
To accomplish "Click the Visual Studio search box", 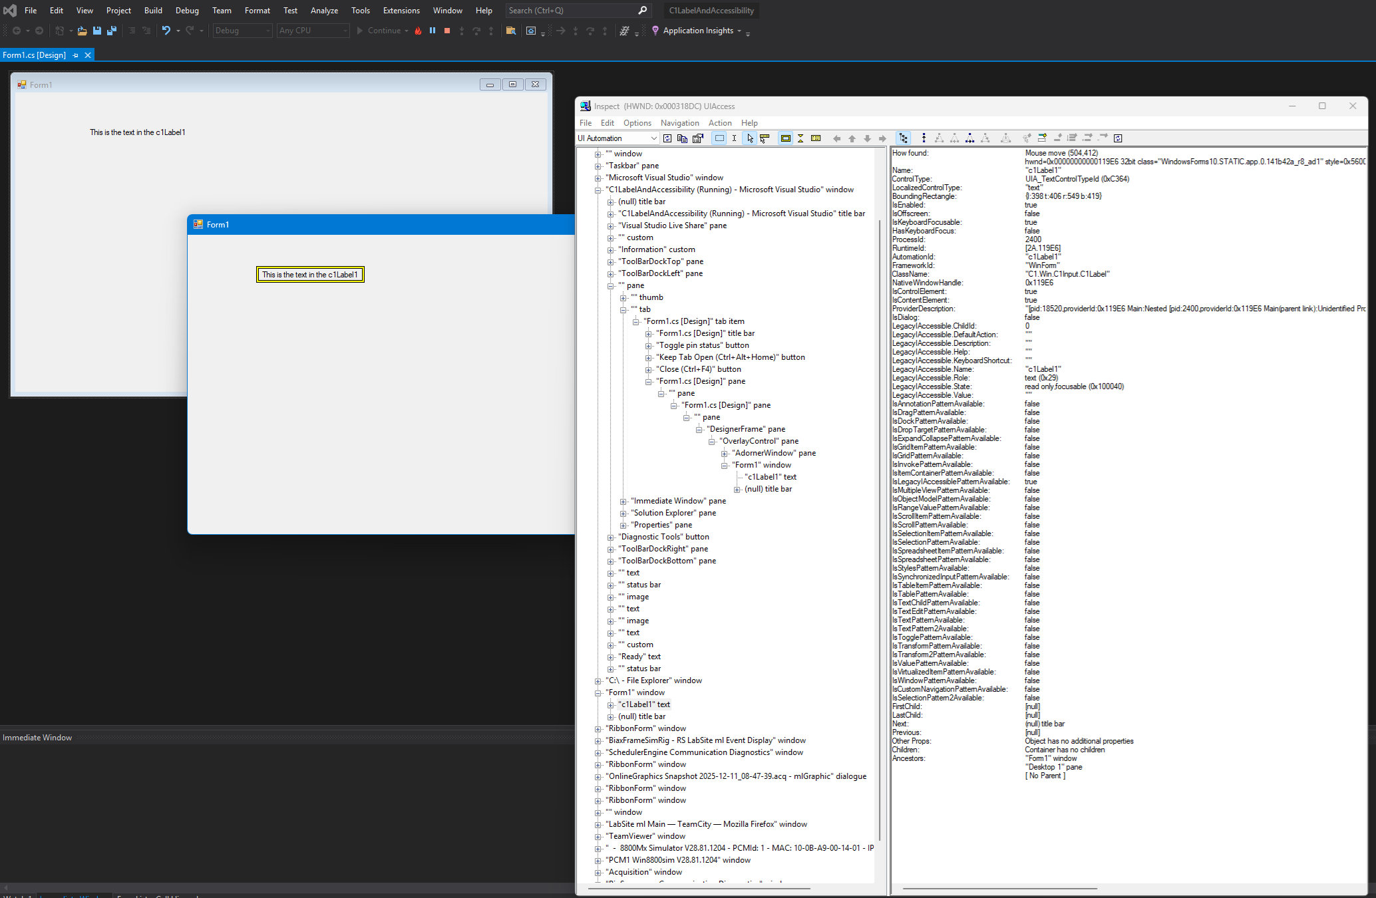I will 572,11.
